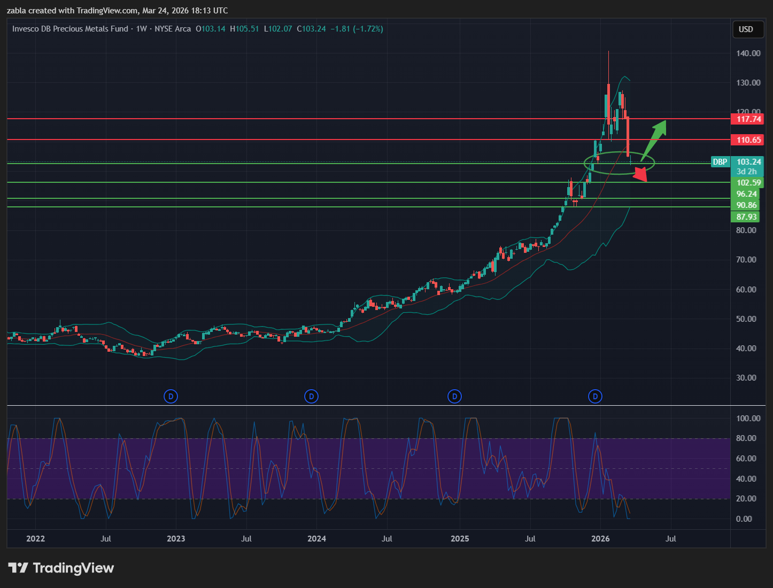Click the Invesco DB Precious Metals Fund title
773x588 pixels.
tap(70, 29)
